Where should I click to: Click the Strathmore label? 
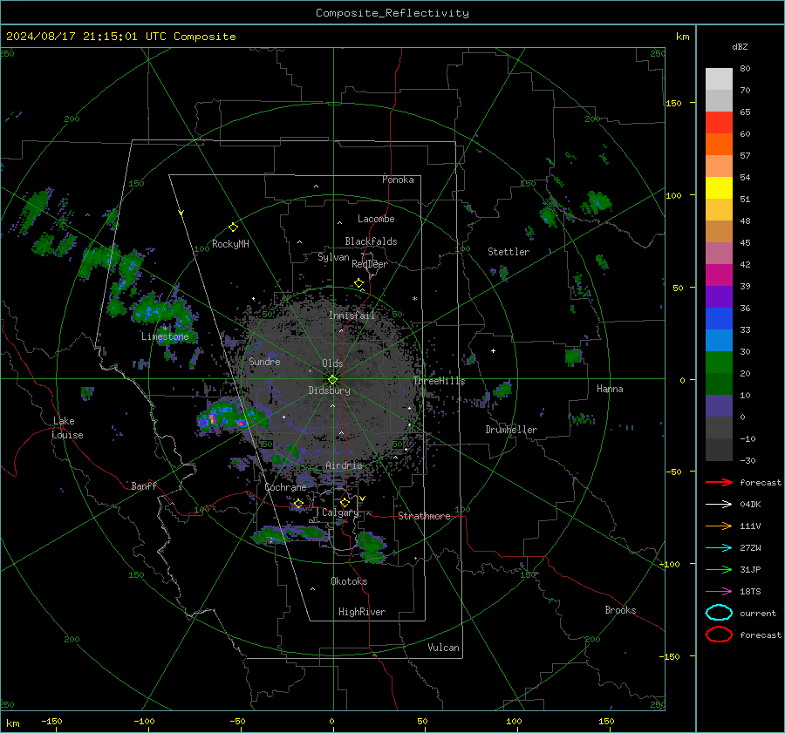(x=424, y=516)
